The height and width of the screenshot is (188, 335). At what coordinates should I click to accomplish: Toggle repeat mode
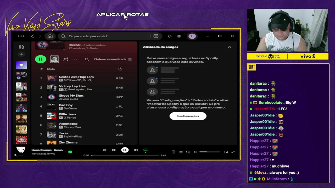click(146, 150)
